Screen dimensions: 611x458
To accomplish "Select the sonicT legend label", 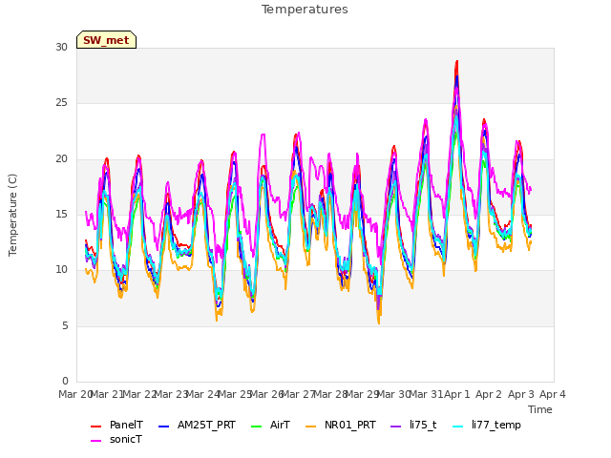I will click(125, 439).
